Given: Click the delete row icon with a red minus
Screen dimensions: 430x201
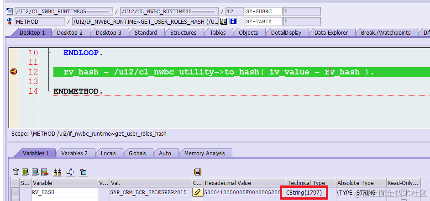Looking at the screenshot, I should coord(45,172).
